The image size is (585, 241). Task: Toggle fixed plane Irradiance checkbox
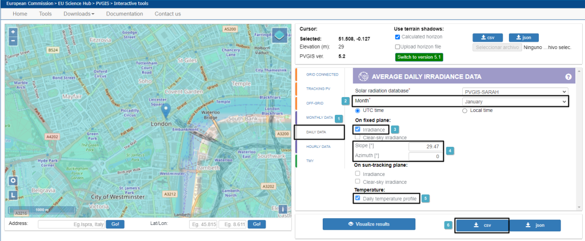click(358, 130)
